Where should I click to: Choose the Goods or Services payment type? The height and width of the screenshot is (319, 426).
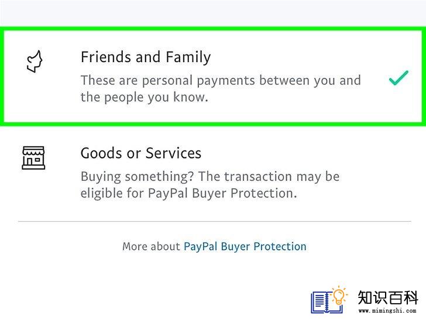tap(213, 173)
